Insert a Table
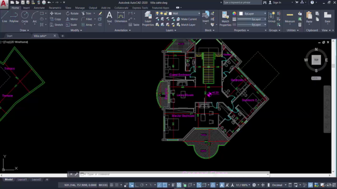The height and width of the screenshot is (189, 337). pos(134,25)
